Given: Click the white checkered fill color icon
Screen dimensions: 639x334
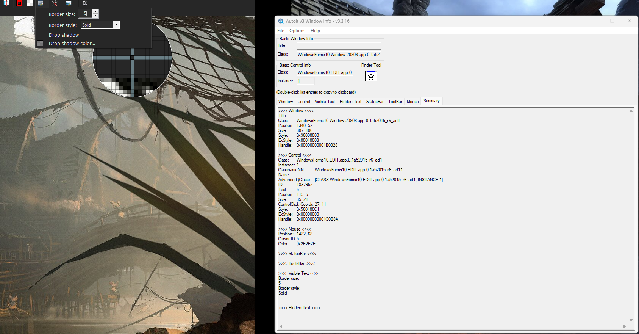Looking at the screenshot, I should tap(30, 3).
